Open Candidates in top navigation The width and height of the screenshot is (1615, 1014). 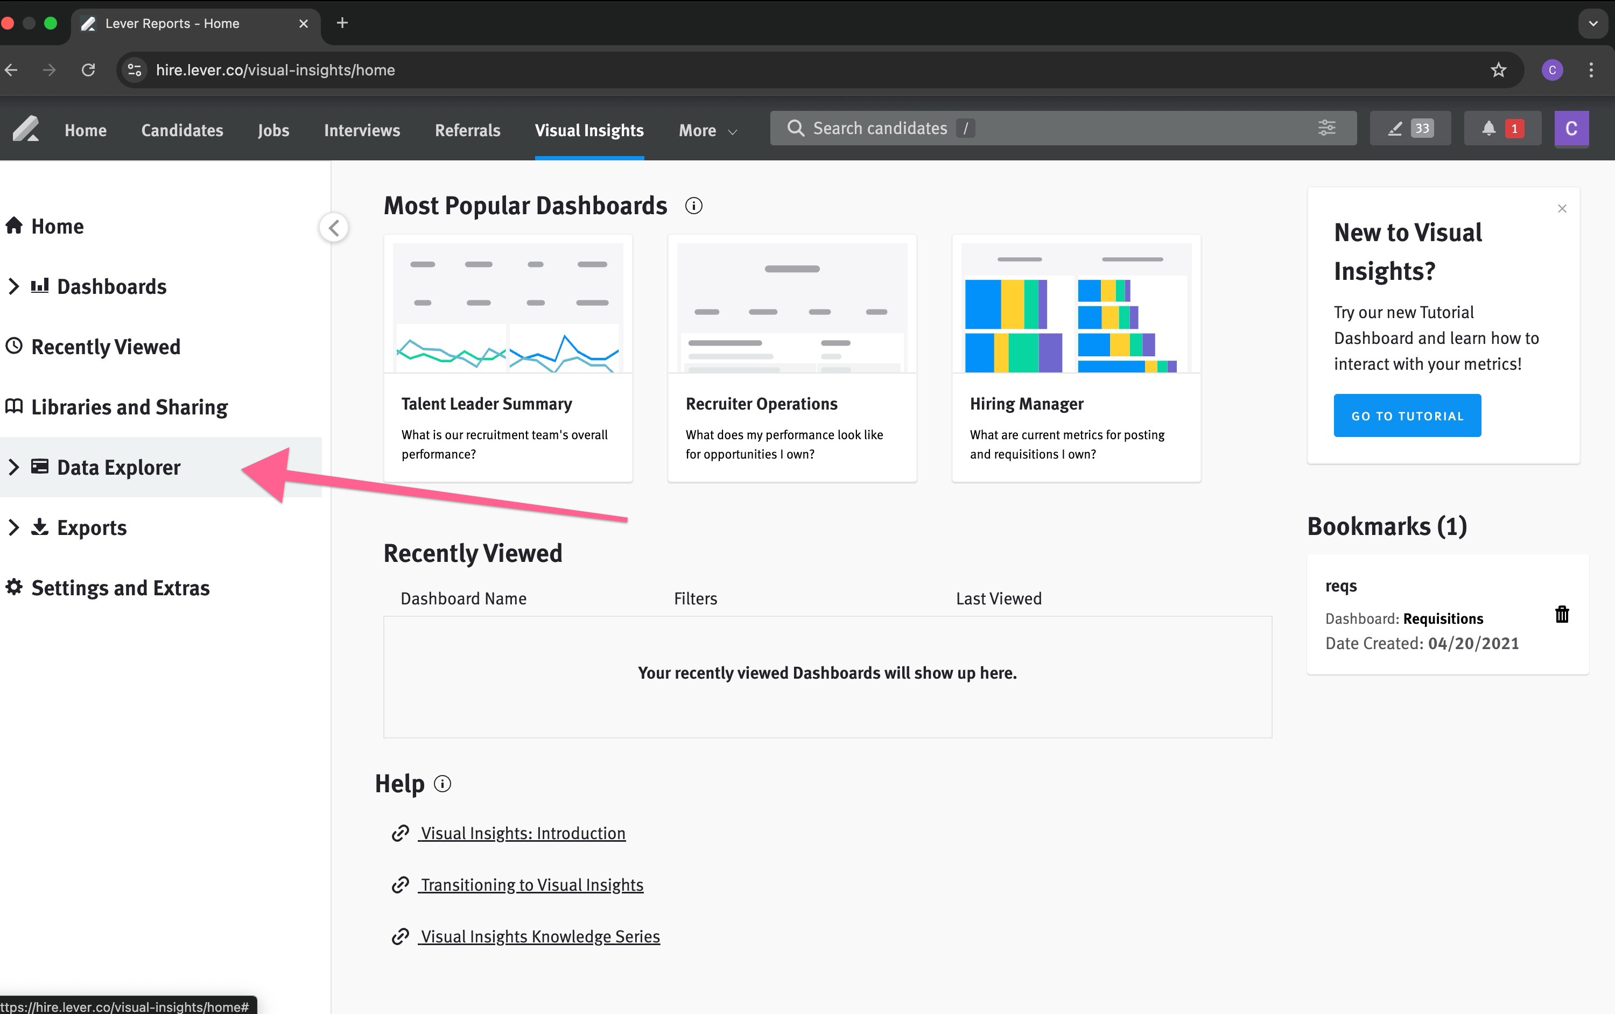coord(182,130)
